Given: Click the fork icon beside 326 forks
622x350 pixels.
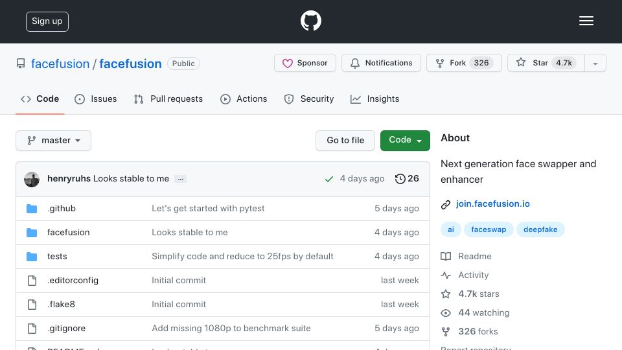Looking at the screenshot, I should pyautogui.click(x=446, y=332).
